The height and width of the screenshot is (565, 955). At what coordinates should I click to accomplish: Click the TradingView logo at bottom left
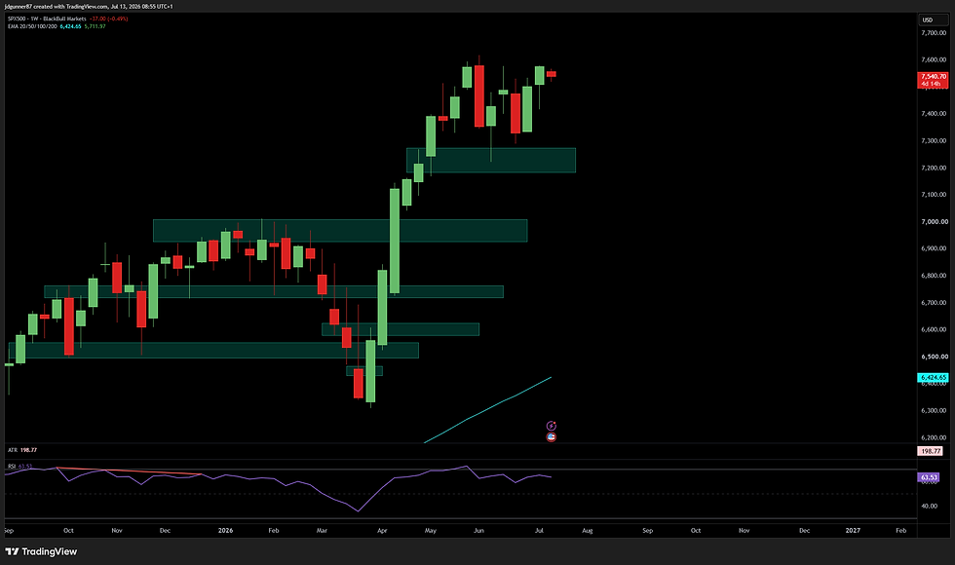[x=41, y=551]
